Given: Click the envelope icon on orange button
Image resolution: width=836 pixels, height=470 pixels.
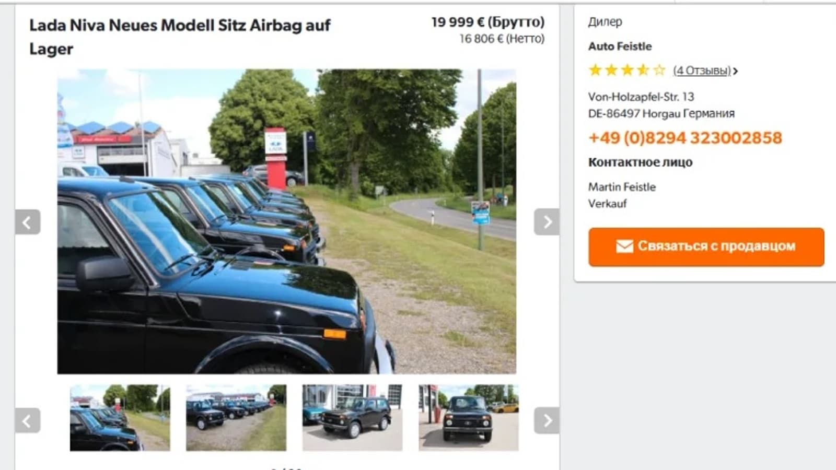Looking at the screenshot, I should click(624, 246).
